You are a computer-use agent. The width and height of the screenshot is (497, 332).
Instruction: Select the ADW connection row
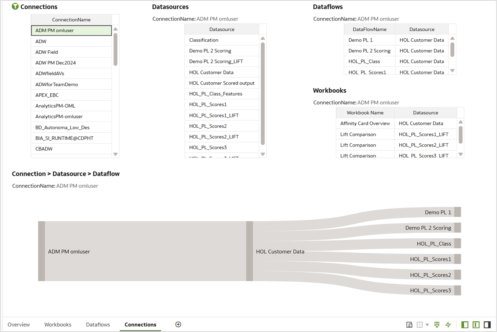coord(71,41)
